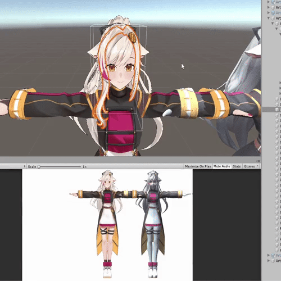Toggle Mute Audio in Game view
281x281 pixels.
point(221,166)
